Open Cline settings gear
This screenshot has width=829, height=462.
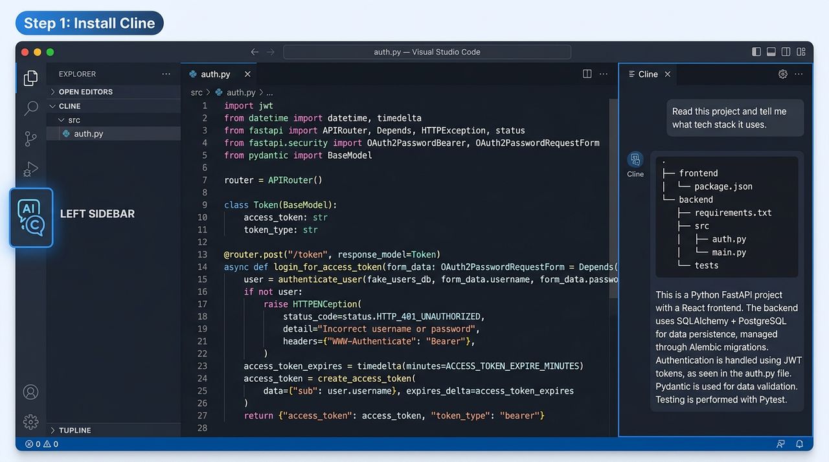(783, 74)
